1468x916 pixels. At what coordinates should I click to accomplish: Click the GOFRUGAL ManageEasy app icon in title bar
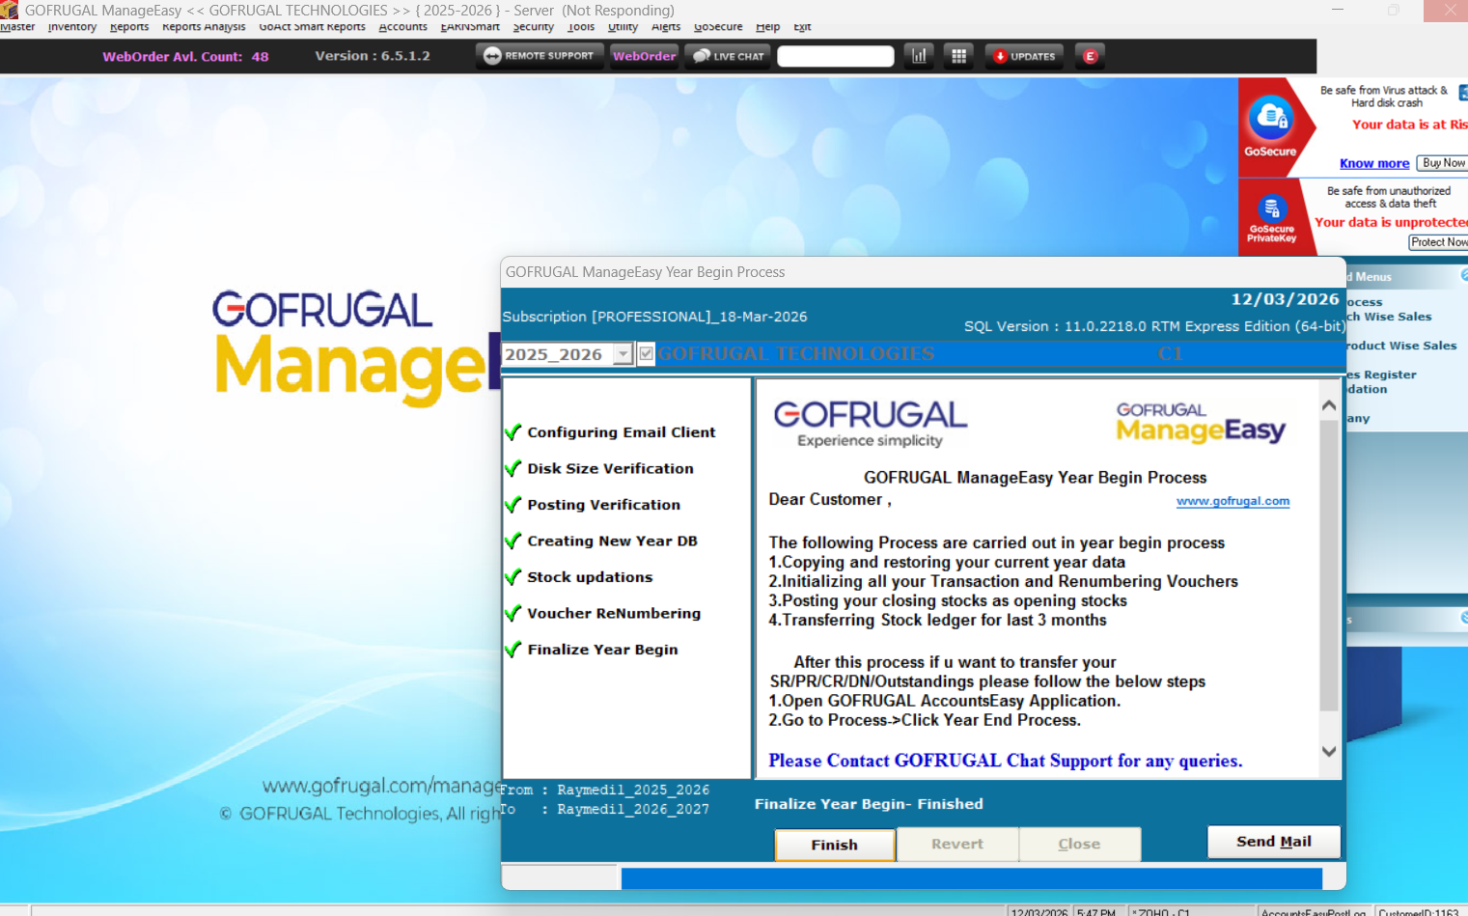point(9,10)
